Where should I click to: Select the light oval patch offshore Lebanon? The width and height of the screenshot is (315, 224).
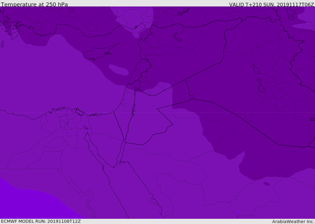coord(118,70)
